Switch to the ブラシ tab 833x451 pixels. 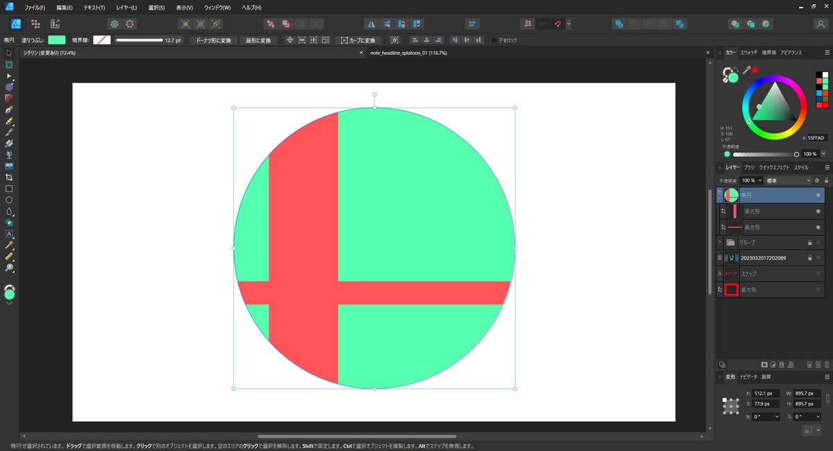point(749,167)
